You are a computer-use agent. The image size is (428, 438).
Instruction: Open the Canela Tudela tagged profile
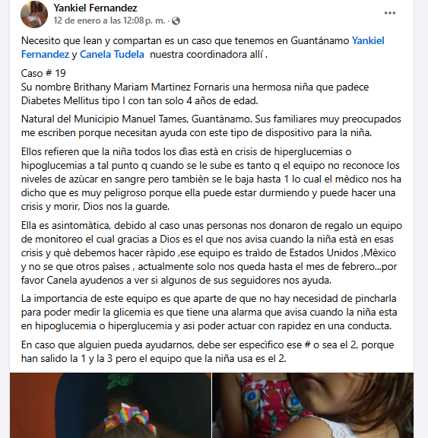point(112,54)
